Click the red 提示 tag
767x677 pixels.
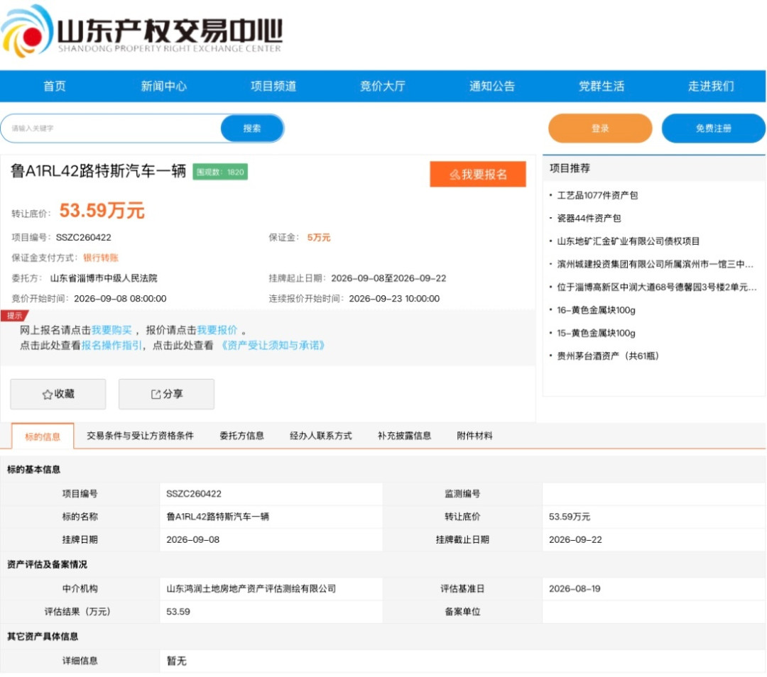(x=14, y=316)
